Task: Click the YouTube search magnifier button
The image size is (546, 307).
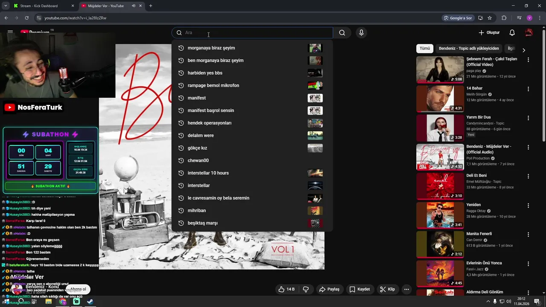Action: point(342,33)
